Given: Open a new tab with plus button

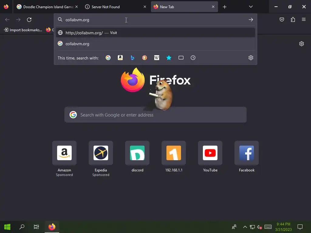Looking at the screenshot, I should [224, 7].
